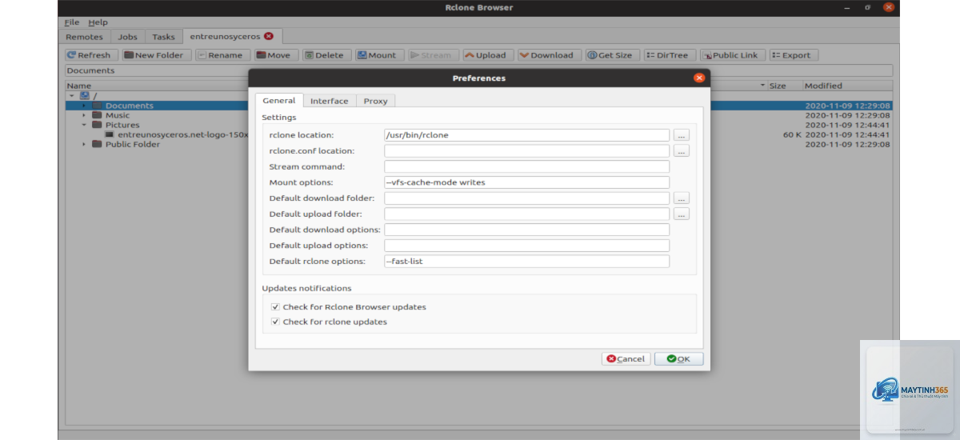Sort by the Name column header
The image size is (960, 440).
tap(79, 86)
